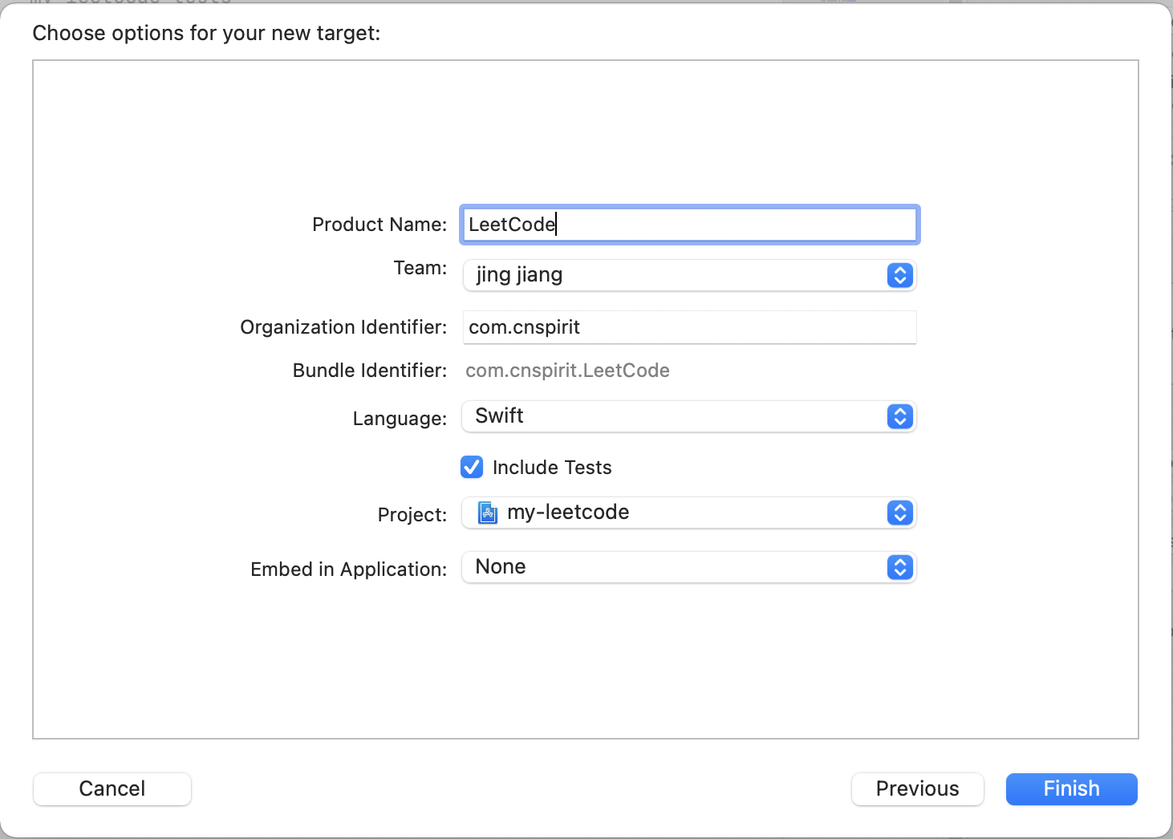Click the Product Name label

click(x=379, y=225)
